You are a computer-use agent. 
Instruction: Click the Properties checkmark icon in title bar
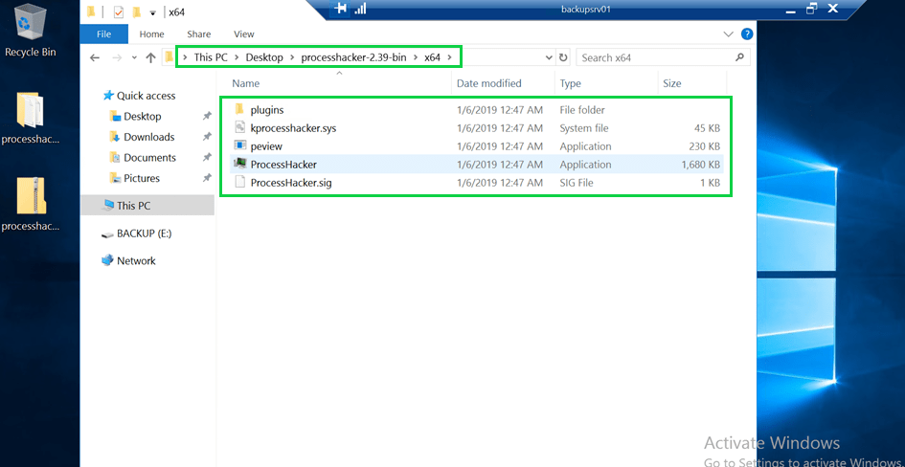pyautogui.click(x=118, y=12)
